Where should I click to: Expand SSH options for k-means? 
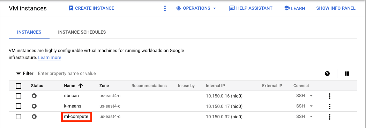coord(311,106)
